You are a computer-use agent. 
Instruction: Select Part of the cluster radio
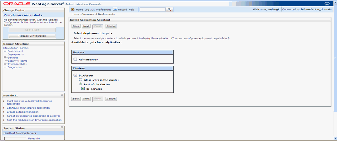80,84
